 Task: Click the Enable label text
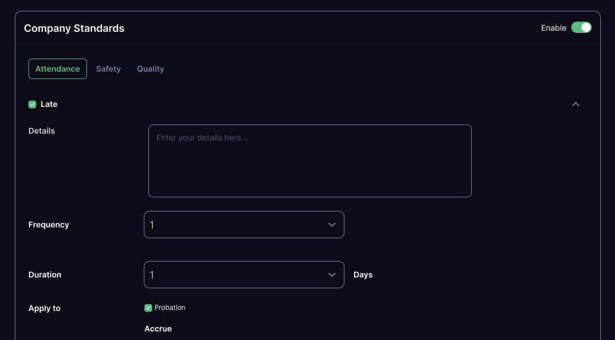[x=554, y=28]
